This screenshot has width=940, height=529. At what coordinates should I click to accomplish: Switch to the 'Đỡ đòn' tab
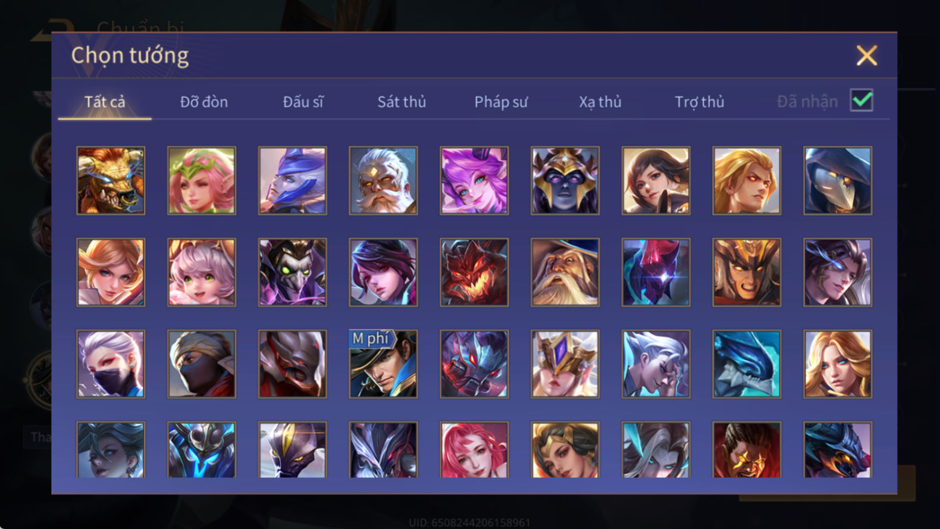tap(204, 102)
